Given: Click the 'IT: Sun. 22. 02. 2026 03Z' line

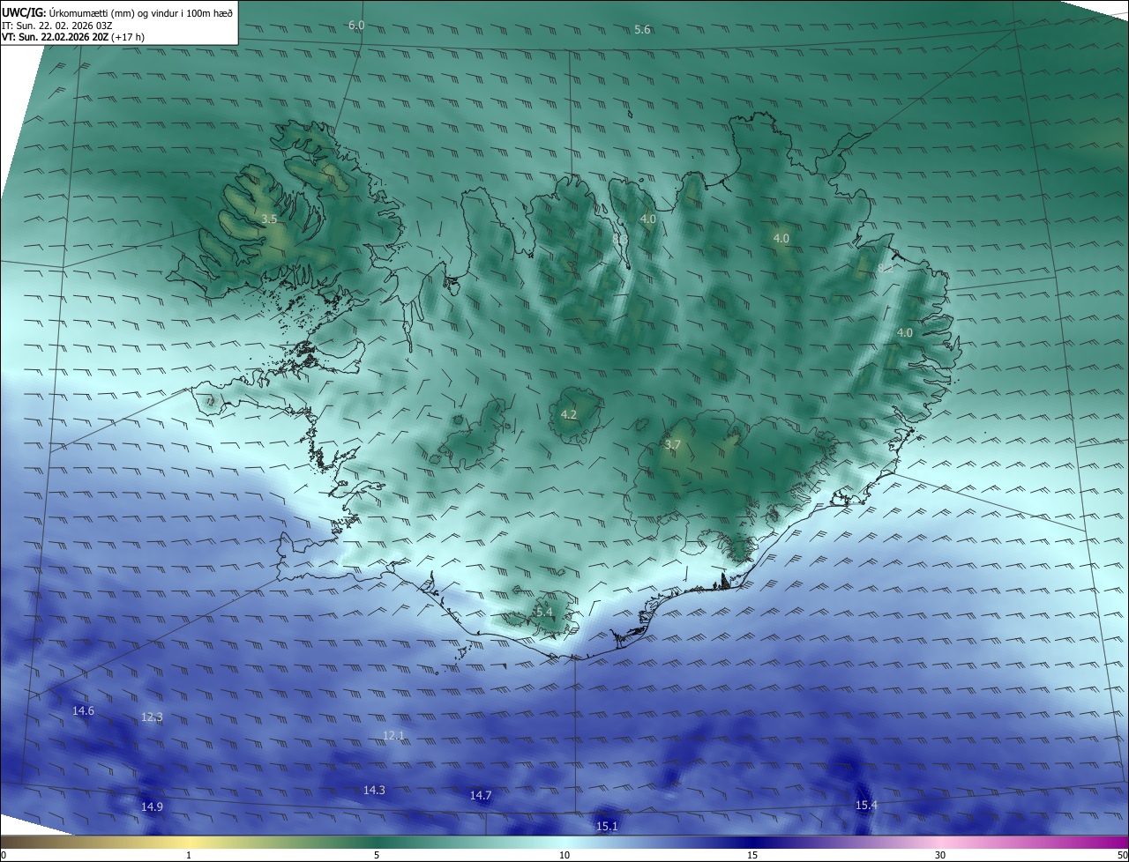Looking at the screenshot, I should (56, 26).
